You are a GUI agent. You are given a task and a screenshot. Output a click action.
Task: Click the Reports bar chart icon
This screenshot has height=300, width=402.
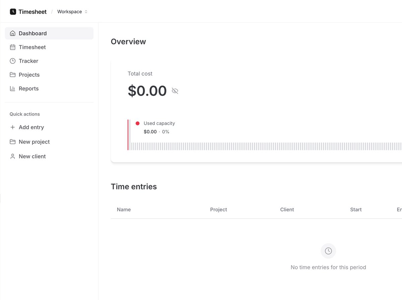pyautogui.click(x=13, y=88)
